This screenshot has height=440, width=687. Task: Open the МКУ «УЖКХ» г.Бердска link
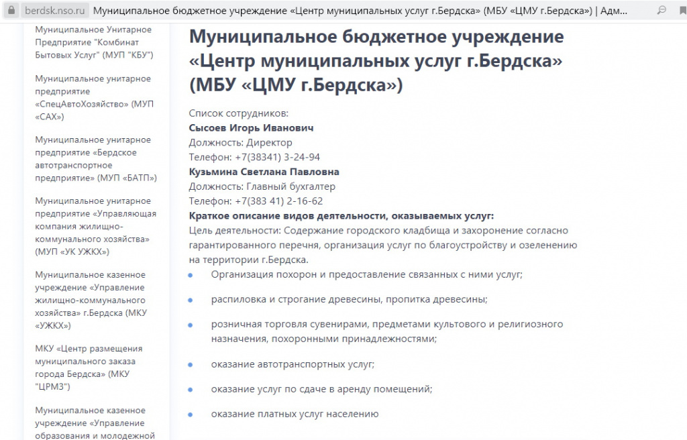(89, 300)
